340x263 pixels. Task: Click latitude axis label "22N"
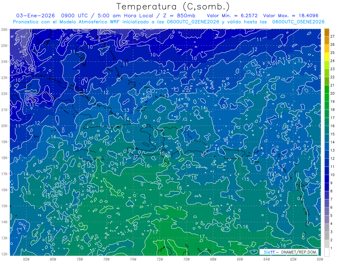(4, 94)
